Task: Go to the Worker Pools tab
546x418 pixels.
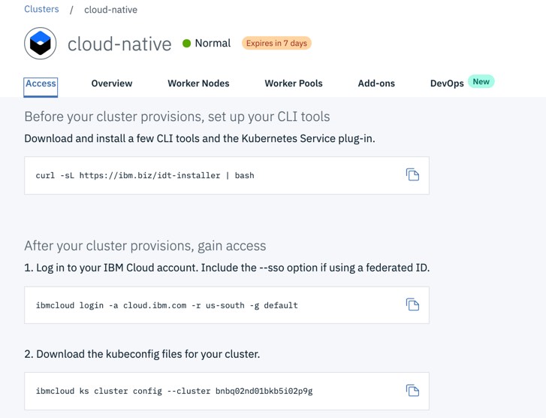Action: pyautogui.click(x=294, y=83)
